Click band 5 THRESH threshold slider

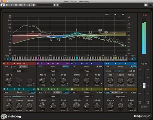(x=19, y=97)
